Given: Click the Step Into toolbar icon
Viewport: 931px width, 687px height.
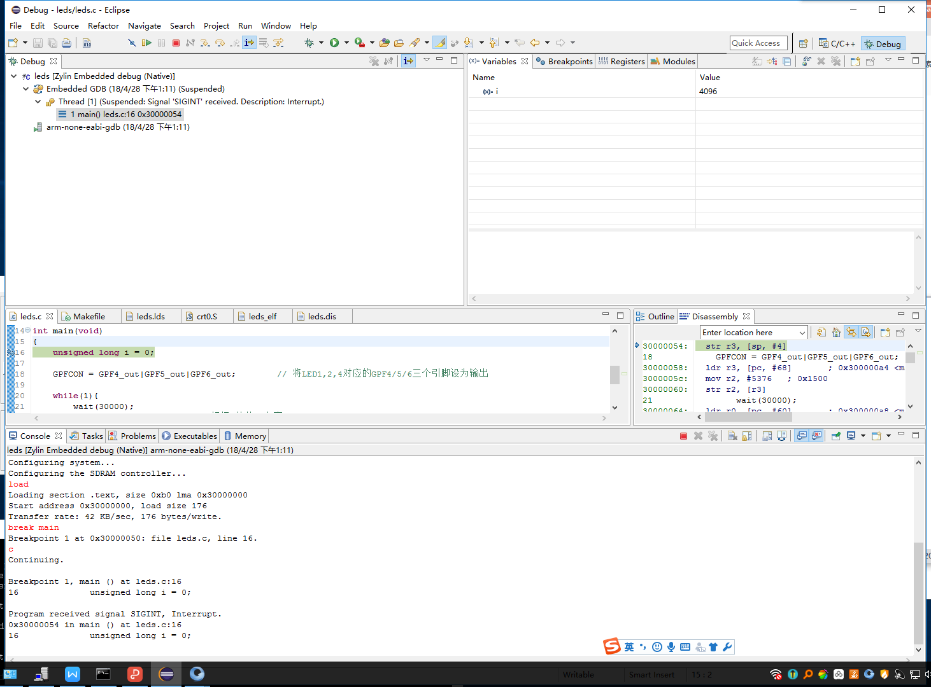Looking at the screenshot, I should click(x=205, y=43).
